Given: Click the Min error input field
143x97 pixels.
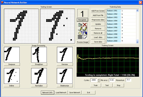Looking at the screenshot, I should click(x=112, y=80).
